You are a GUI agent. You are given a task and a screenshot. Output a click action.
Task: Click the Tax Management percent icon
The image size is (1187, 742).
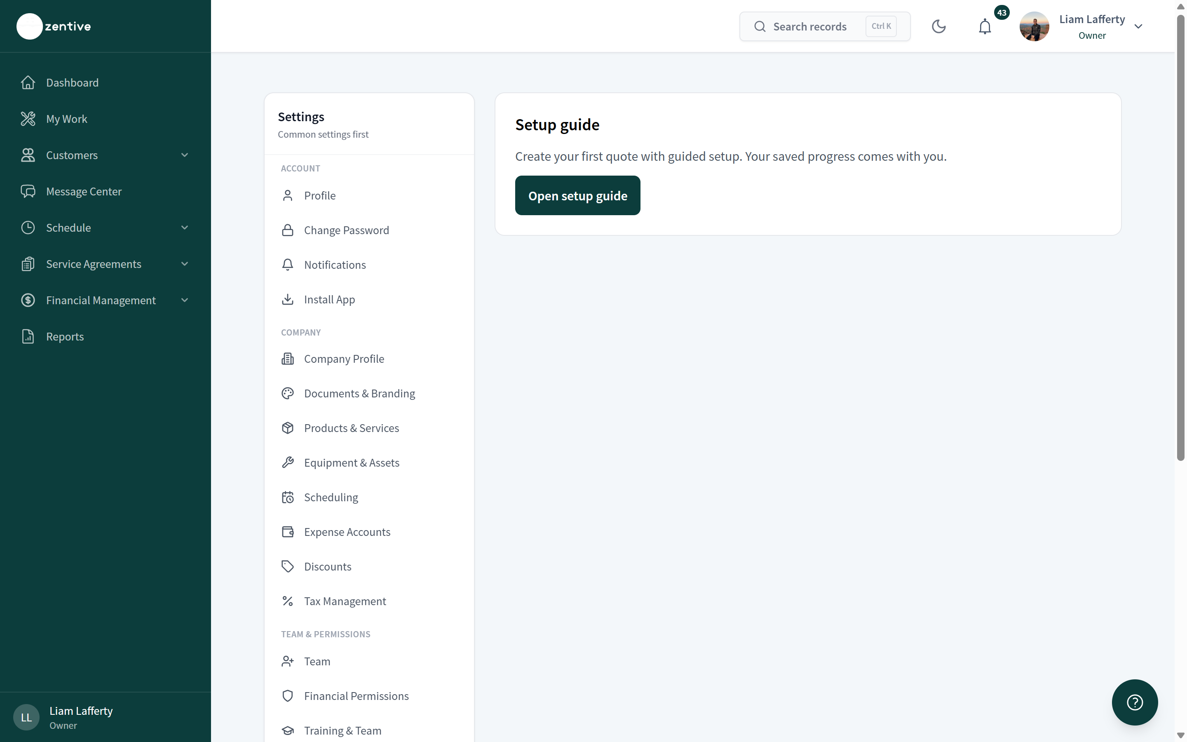pyautogui.click(x=288, y=601)
